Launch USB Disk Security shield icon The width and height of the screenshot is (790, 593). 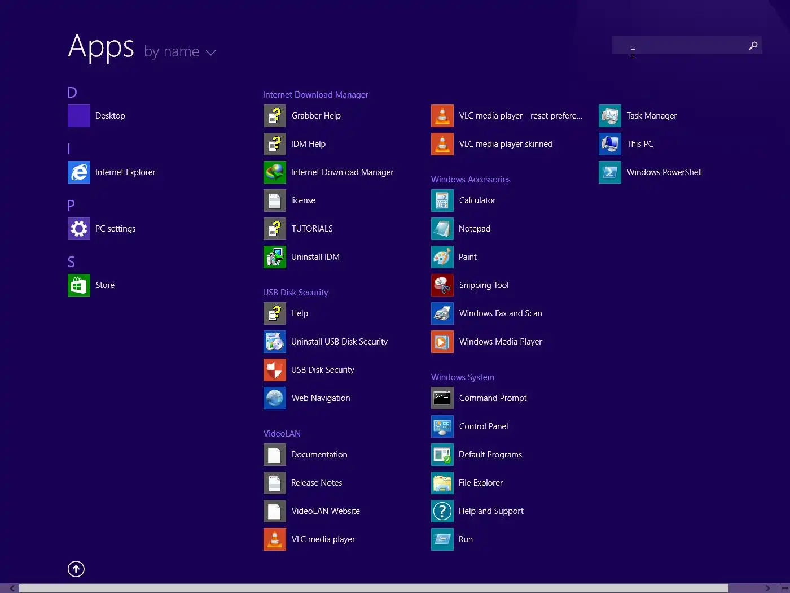click(x=275, y=370)
